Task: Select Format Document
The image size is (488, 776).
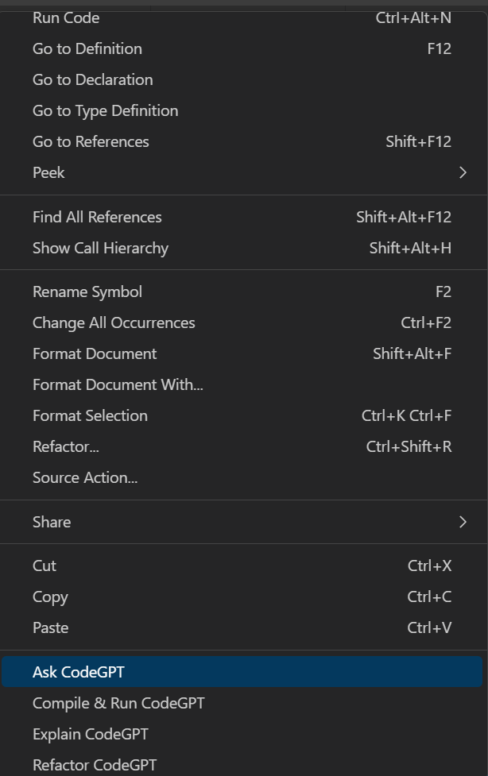Action: (x=95, y=353)
